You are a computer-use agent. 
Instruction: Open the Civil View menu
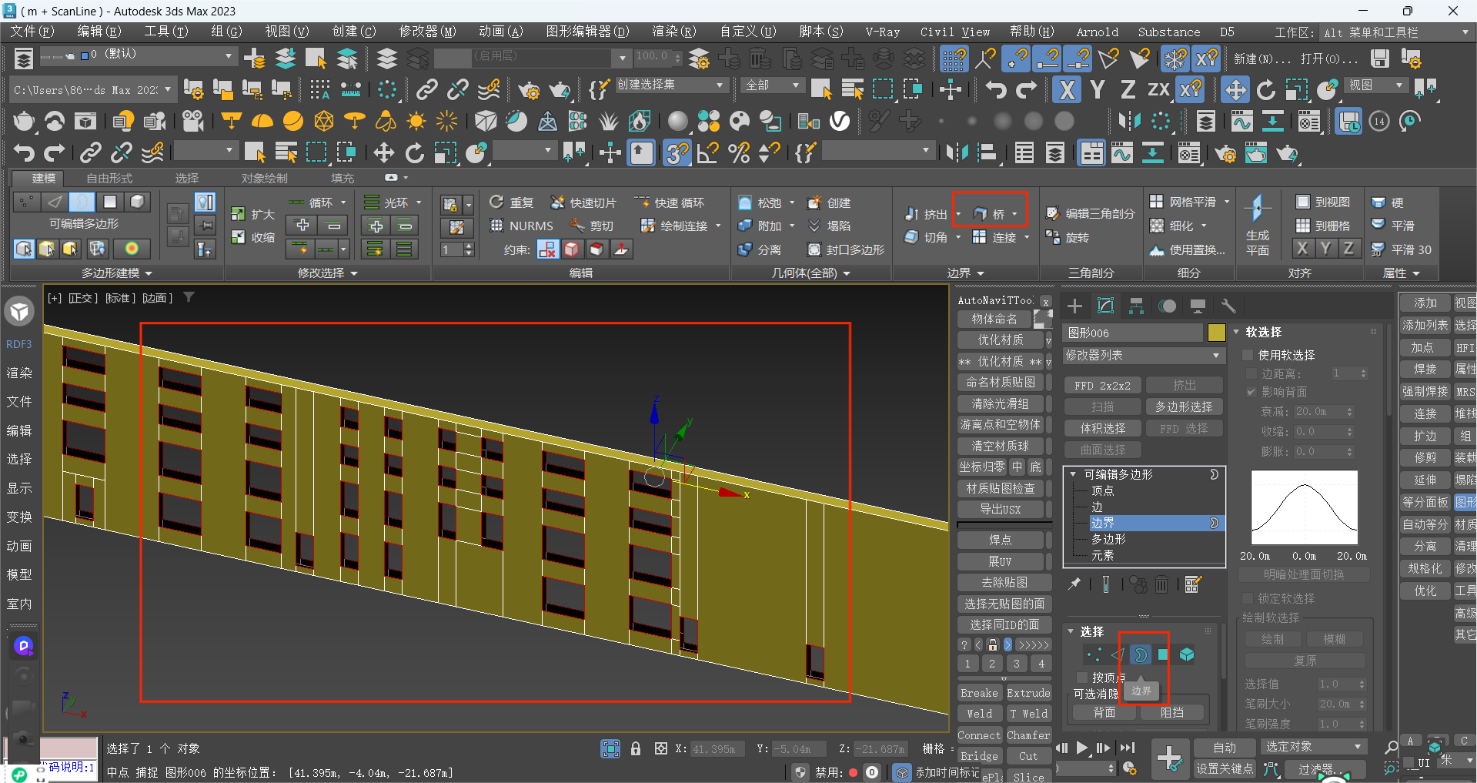pyautogui.click(x=954, y=32)
